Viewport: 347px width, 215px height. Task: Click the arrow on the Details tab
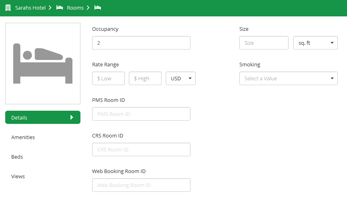click(72, 117)
